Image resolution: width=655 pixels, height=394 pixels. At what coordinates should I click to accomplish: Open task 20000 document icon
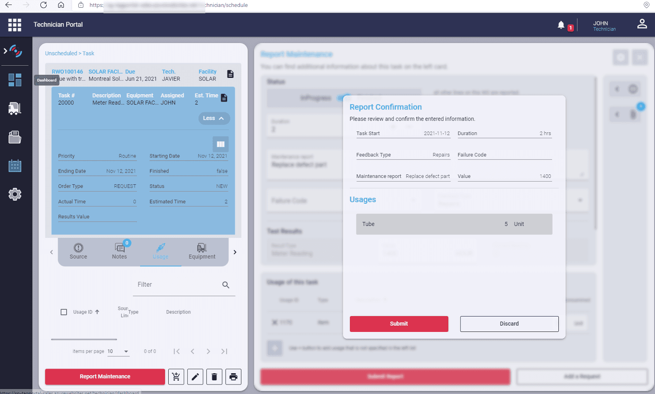click(224, 98)
